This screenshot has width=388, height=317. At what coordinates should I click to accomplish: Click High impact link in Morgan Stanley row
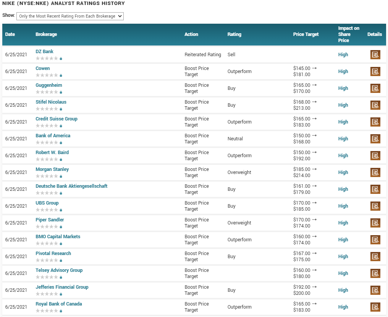click(343, 172)
